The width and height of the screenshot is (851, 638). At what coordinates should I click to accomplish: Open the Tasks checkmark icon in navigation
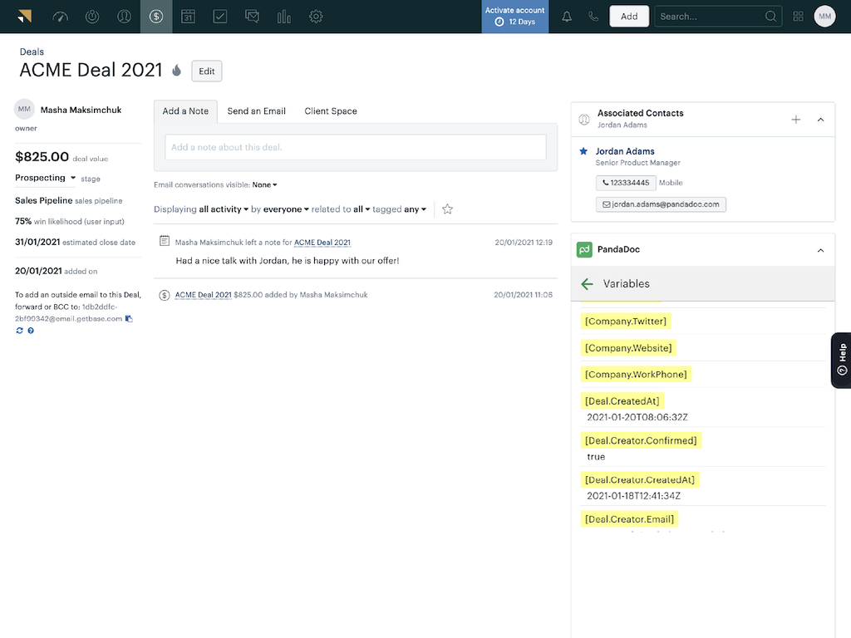point(219,17)
